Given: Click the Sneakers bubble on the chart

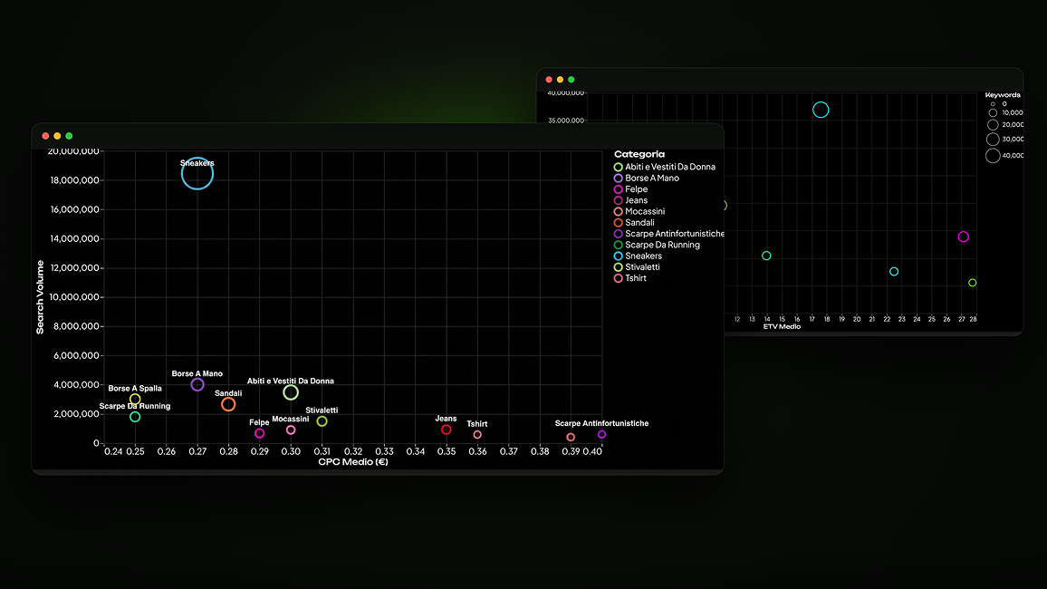Looking at the screenshot, I should click(x=197, y=174).
